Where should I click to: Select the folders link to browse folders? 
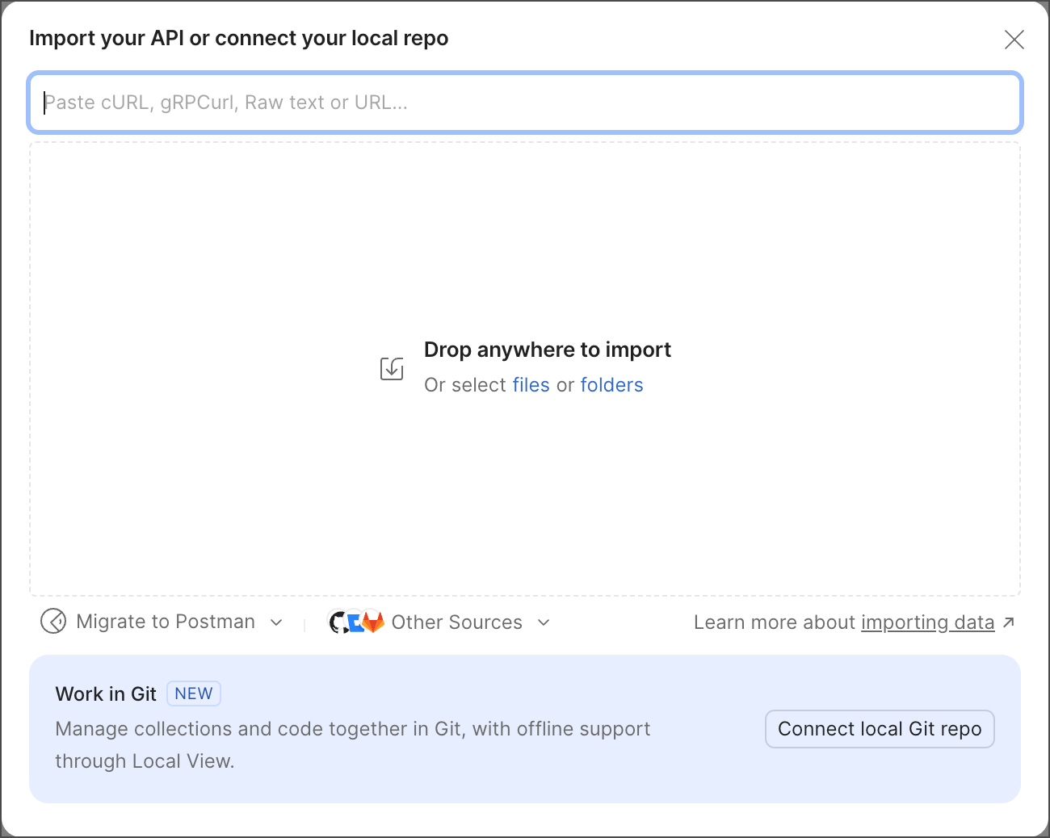coord(611,385)
